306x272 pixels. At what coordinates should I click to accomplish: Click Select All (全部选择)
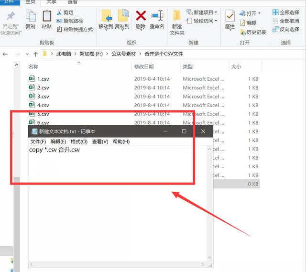point(286,12)
